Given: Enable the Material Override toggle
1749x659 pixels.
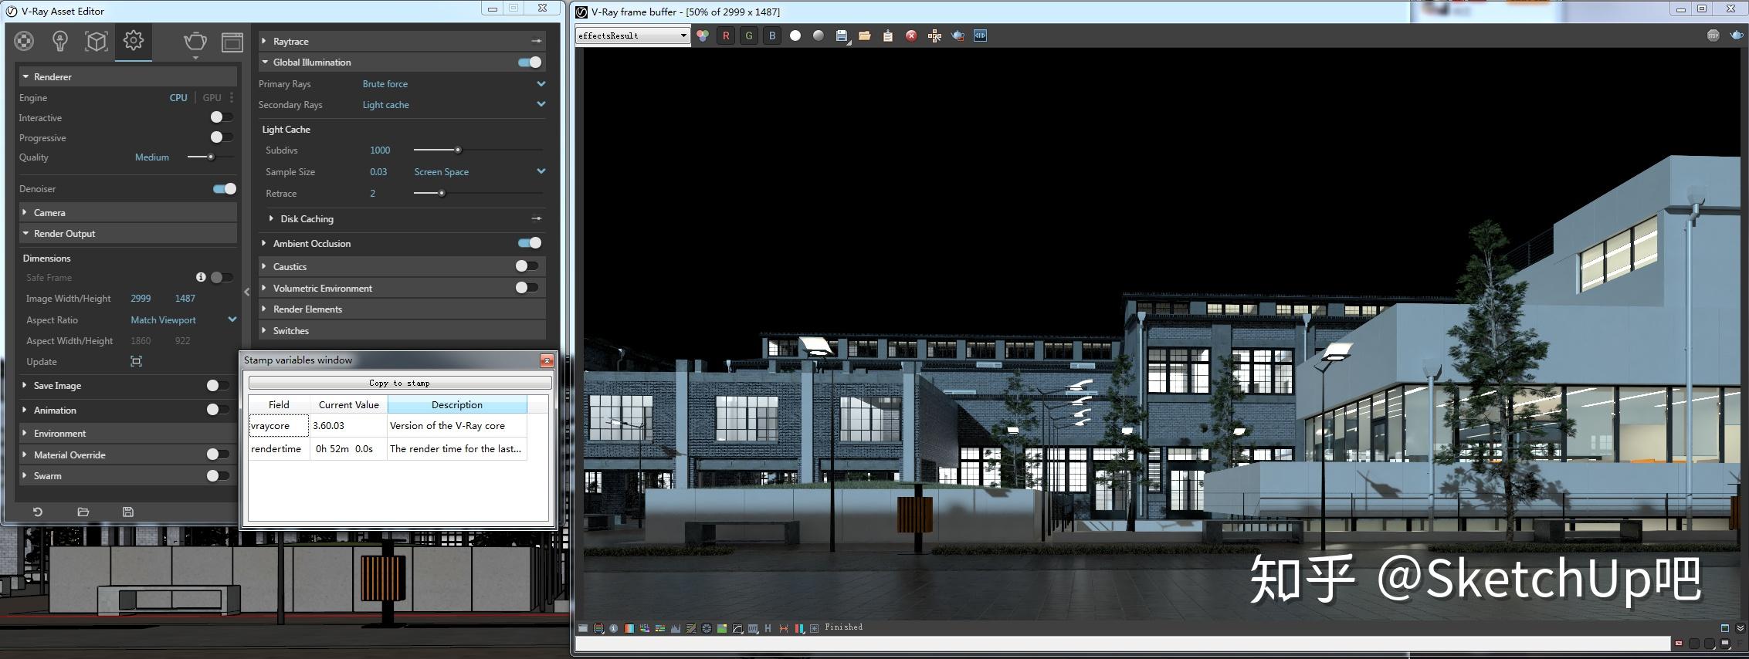Looking at the screenshot, I should coord(218,455).
